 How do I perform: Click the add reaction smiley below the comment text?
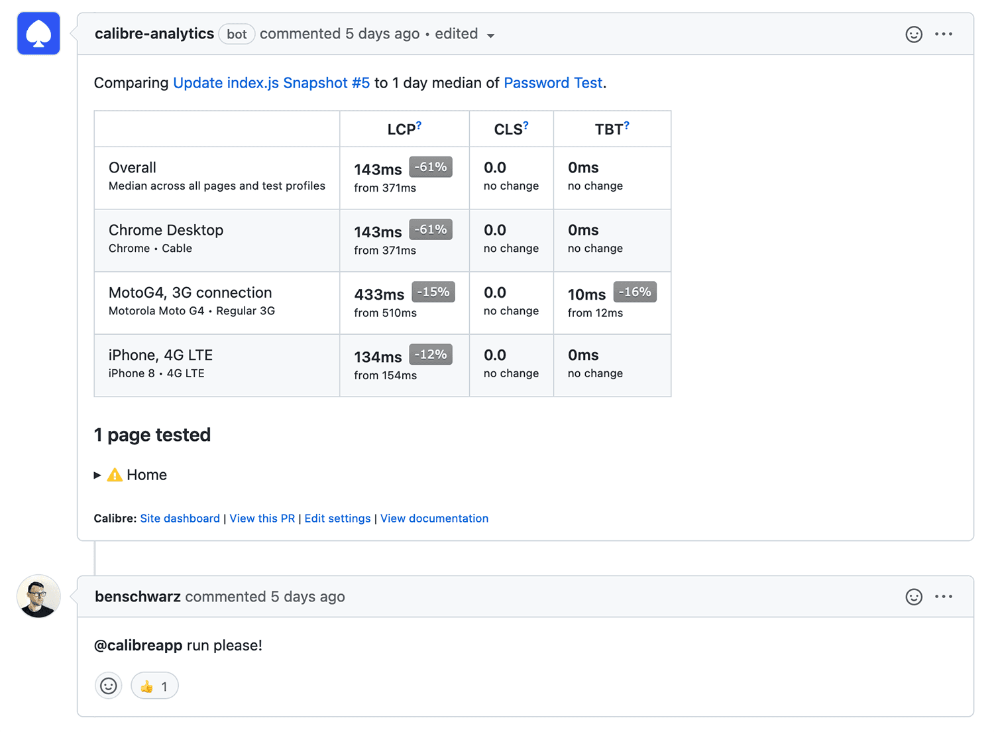coord(108,686)
